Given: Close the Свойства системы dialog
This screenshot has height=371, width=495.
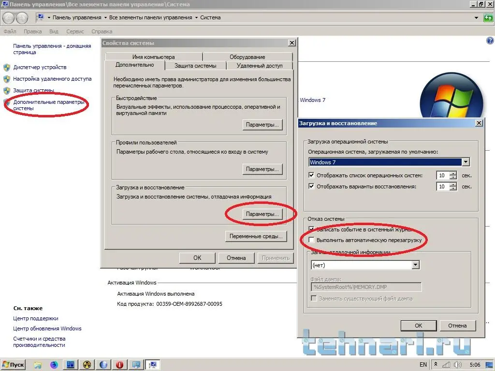Looking at the screenshot, I should (x=292, y=43).
